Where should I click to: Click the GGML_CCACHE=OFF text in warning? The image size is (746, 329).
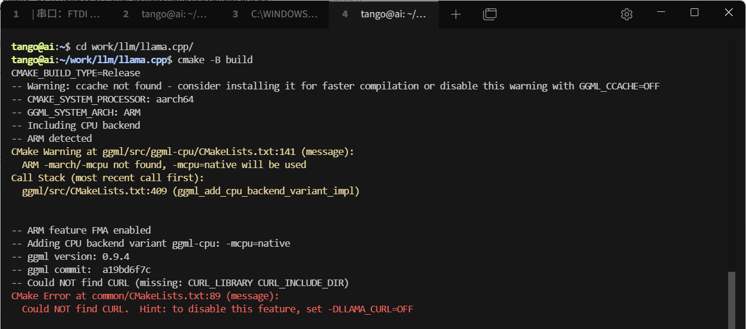[619, 86]
